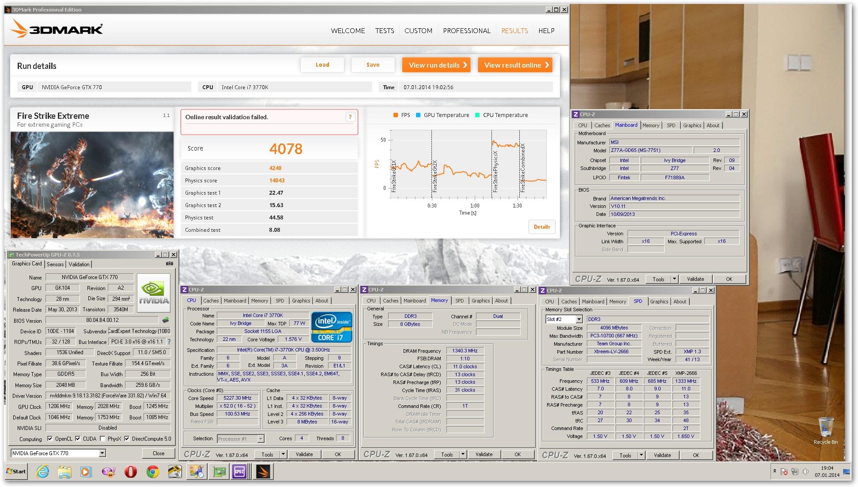Click GPU-Z camera screenshot icon
858x487 pixels.
click(x=169, y=264)
